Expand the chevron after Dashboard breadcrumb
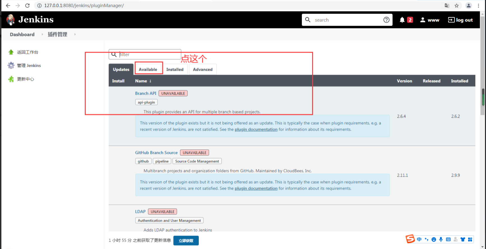486x249 pixels. tap(42, 34)
